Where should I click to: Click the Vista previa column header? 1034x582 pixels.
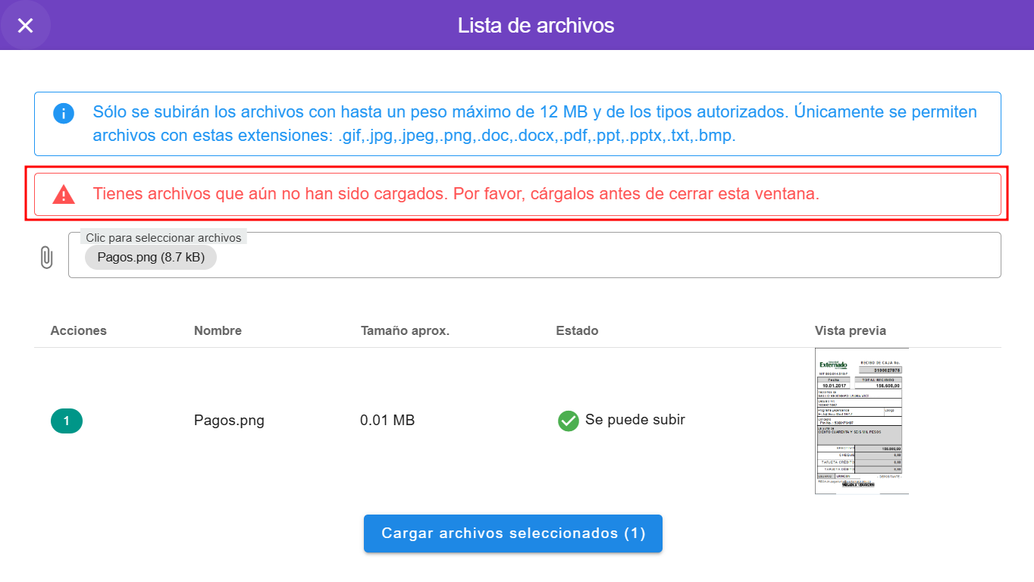pos(850,330)
